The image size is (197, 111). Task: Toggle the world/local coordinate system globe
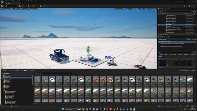[x=133, y=9]
